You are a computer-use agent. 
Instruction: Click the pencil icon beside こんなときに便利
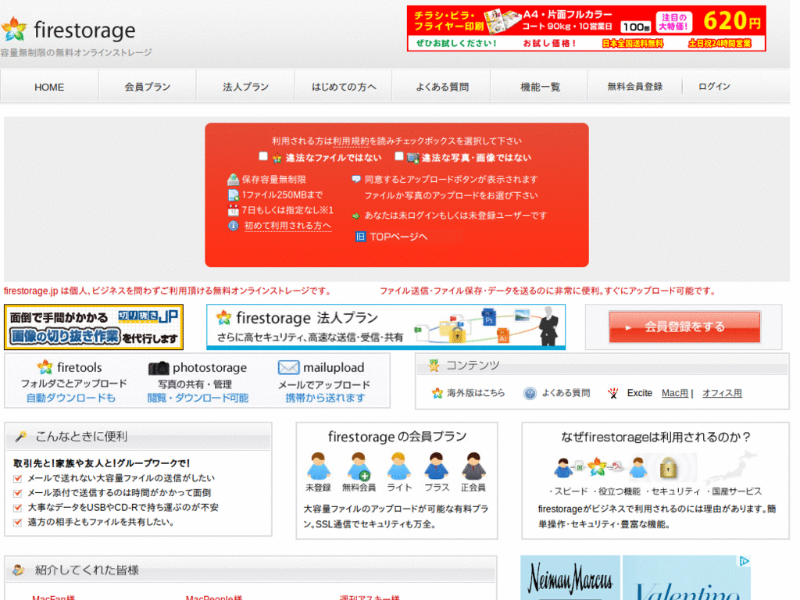(21, 436)
